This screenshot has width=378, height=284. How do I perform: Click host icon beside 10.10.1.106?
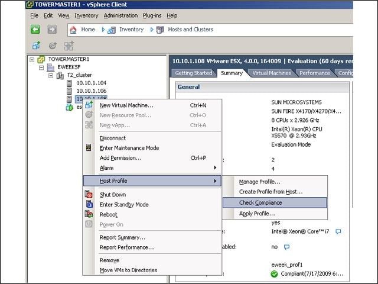click(69, 91)
